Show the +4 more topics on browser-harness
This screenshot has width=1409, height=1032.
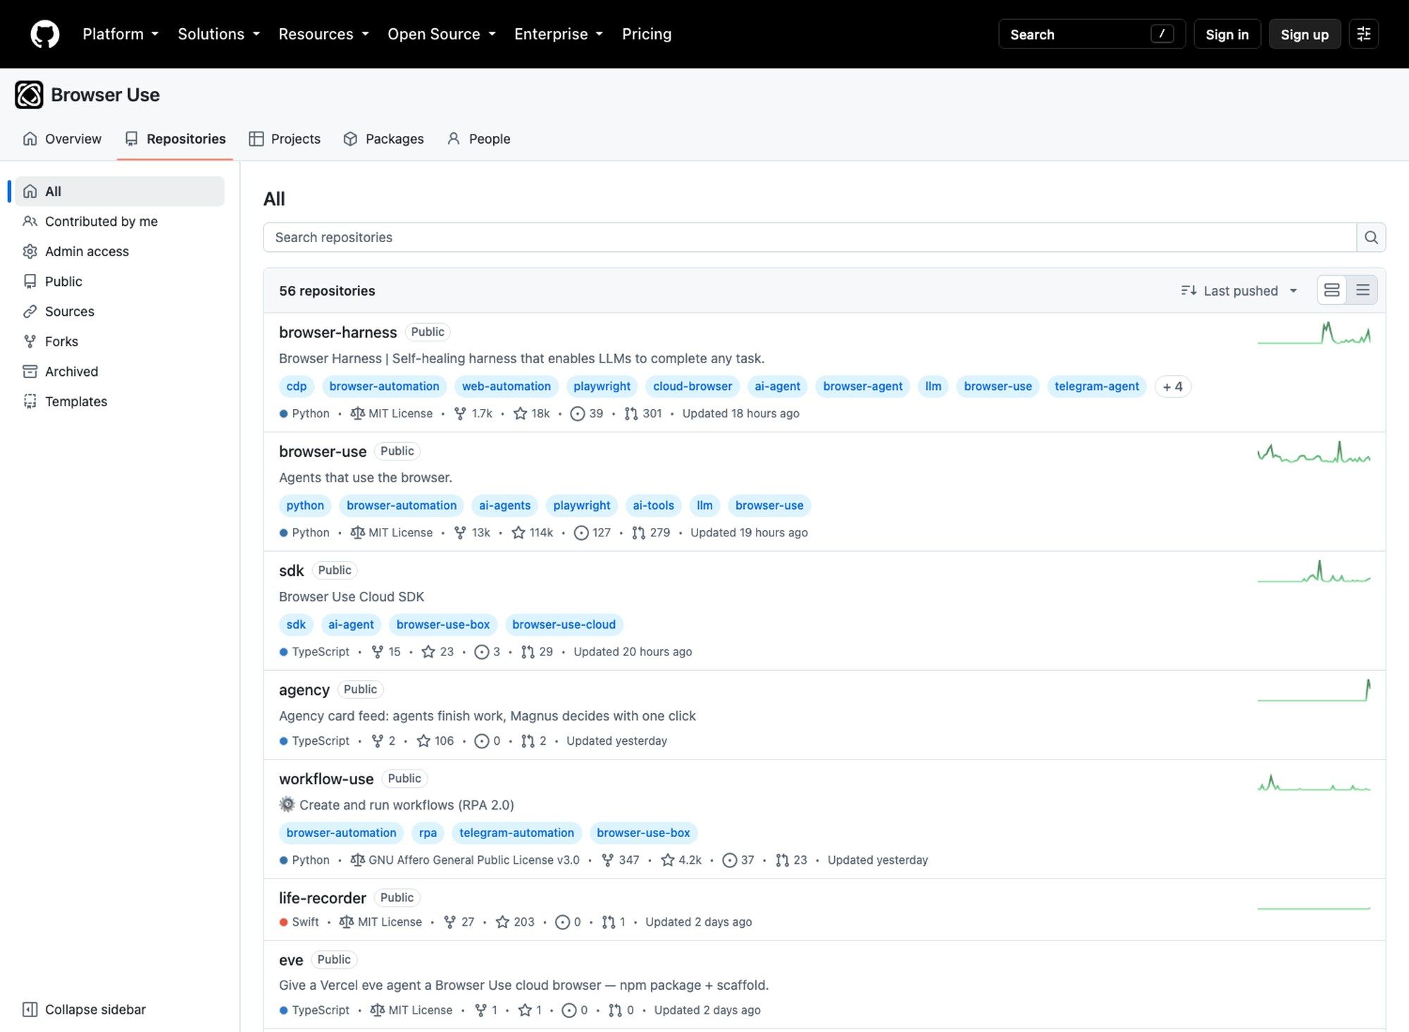click(x=1172, y=386)
